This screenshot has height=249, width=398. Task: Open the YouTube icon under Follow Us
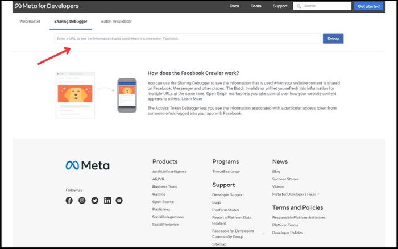[x=119, y=201]
